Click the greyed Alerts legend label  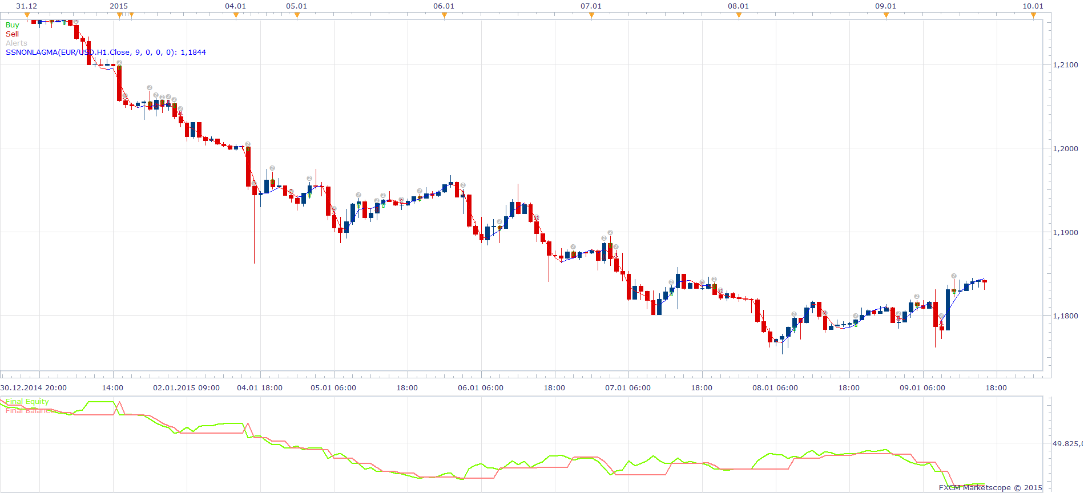(x=17, y=43)
